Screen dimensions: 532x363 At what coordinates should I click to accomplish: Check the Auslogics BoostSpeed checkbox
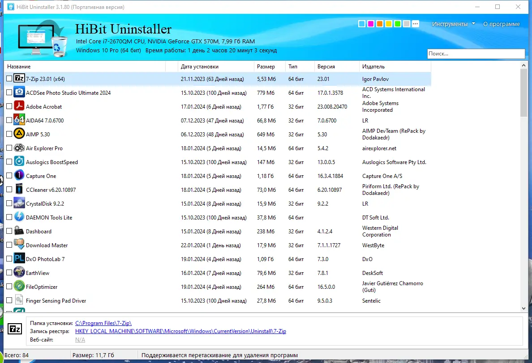pyautogui.click(x=9, y=162)
